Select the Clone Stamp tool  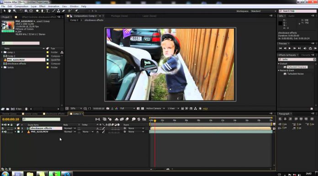click(x=58, y=11)
